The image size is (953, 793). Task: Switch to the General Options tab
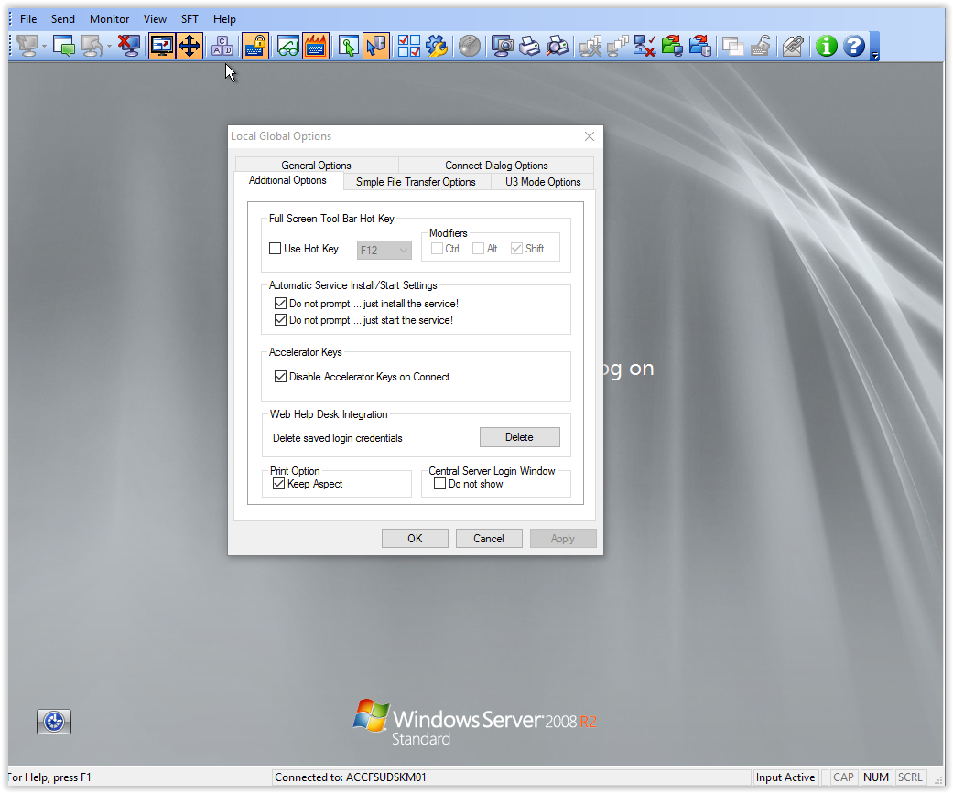point(316,166)
